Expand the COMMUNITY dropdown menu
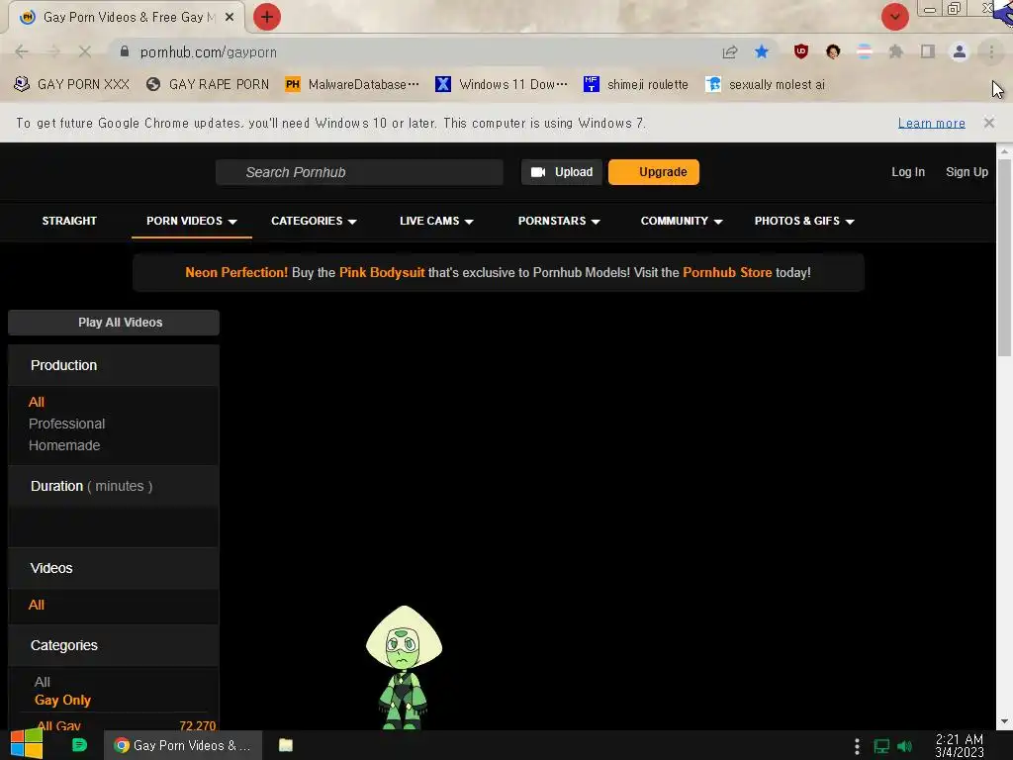 (682, 221)
